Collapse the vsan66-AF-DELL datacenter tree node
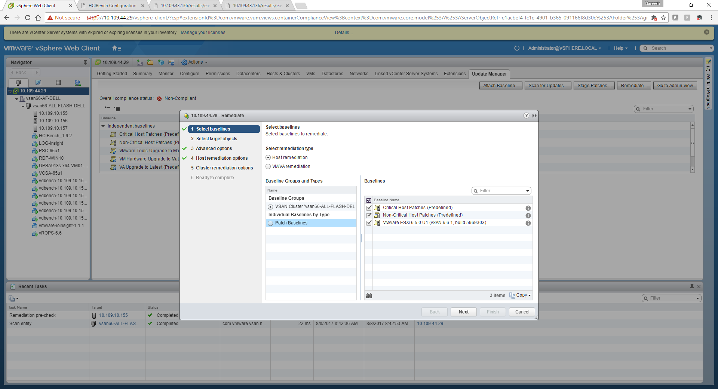Image resolution: width=718 pixels, height=389 pixels. 17,99
